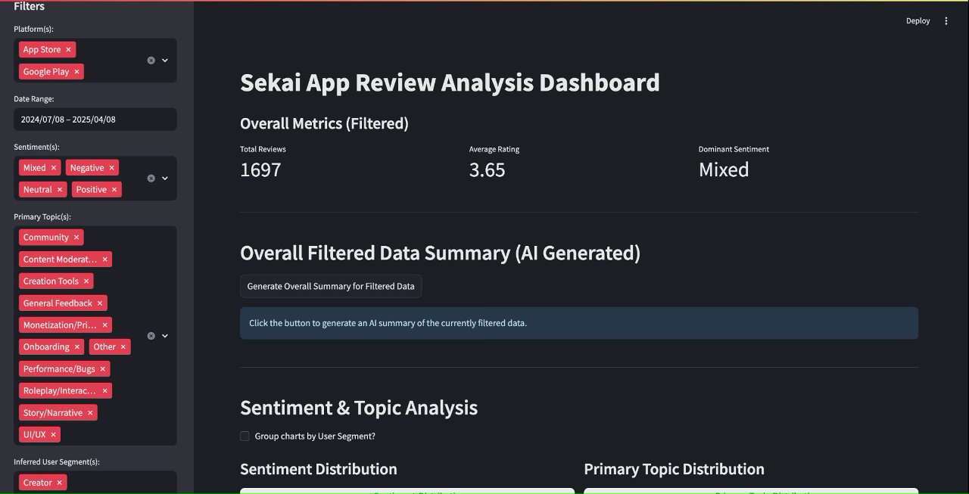Clear all selected primary topics
This screenshot has width=969, height=494.
[x=151, y=336]
